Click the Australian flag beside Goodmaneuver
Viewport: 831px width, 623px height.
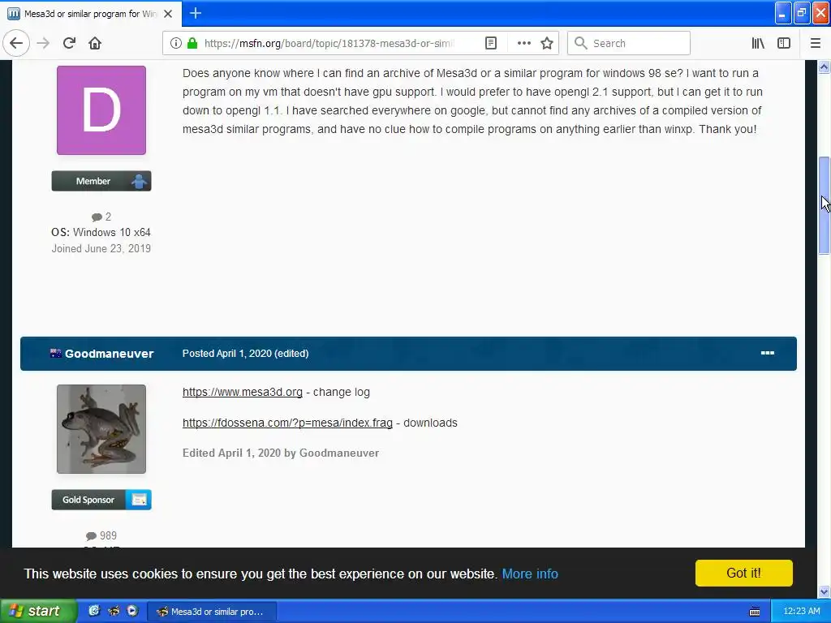tap(56, 354)
